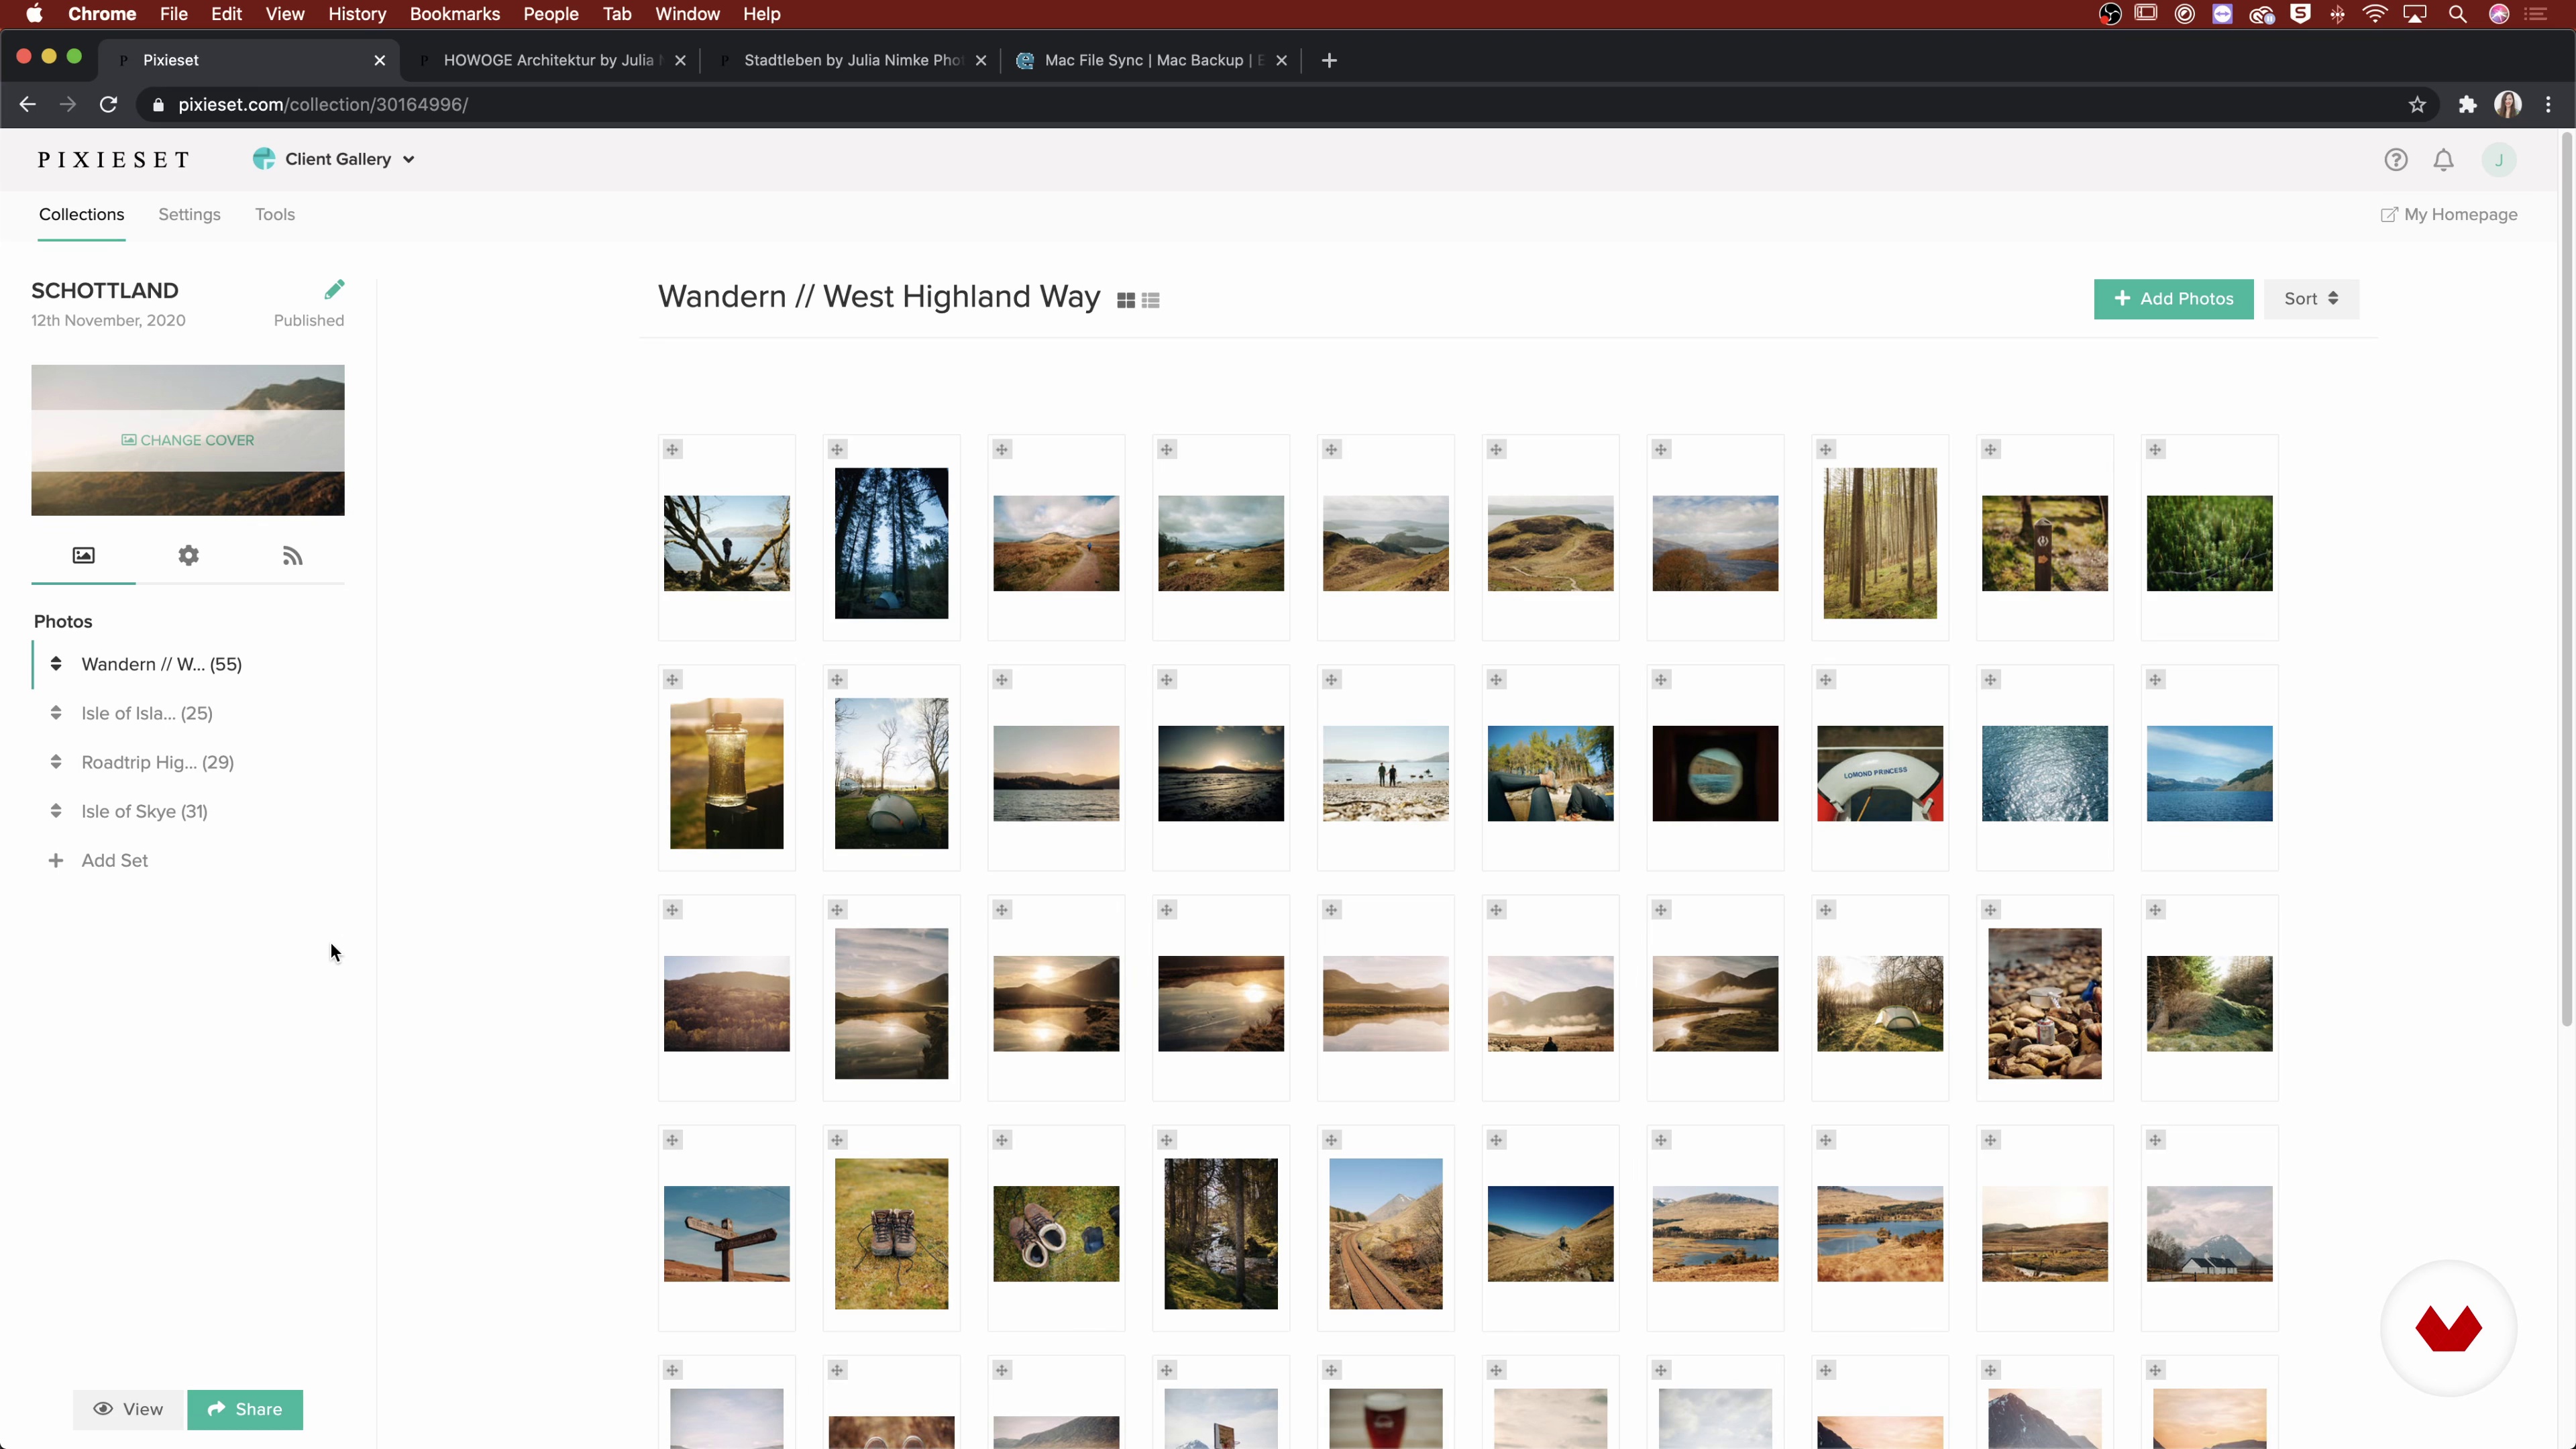Open the History menu
Image resolution: width=2576 pixels, height=1449 pixels.
[x=357, y=14]
